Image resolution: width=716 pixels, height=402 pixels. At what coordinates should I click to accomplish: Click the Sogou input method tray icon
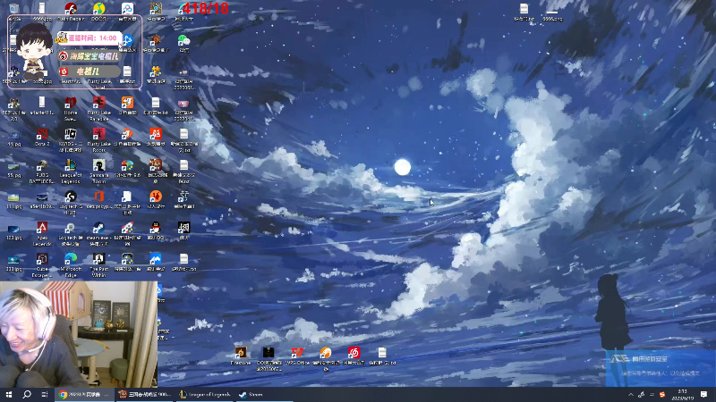[x=662, y=395]
